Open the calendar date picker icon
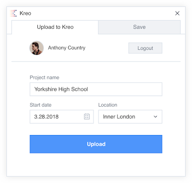This screenshot has height=183, width=192. (x=87, y=117)
